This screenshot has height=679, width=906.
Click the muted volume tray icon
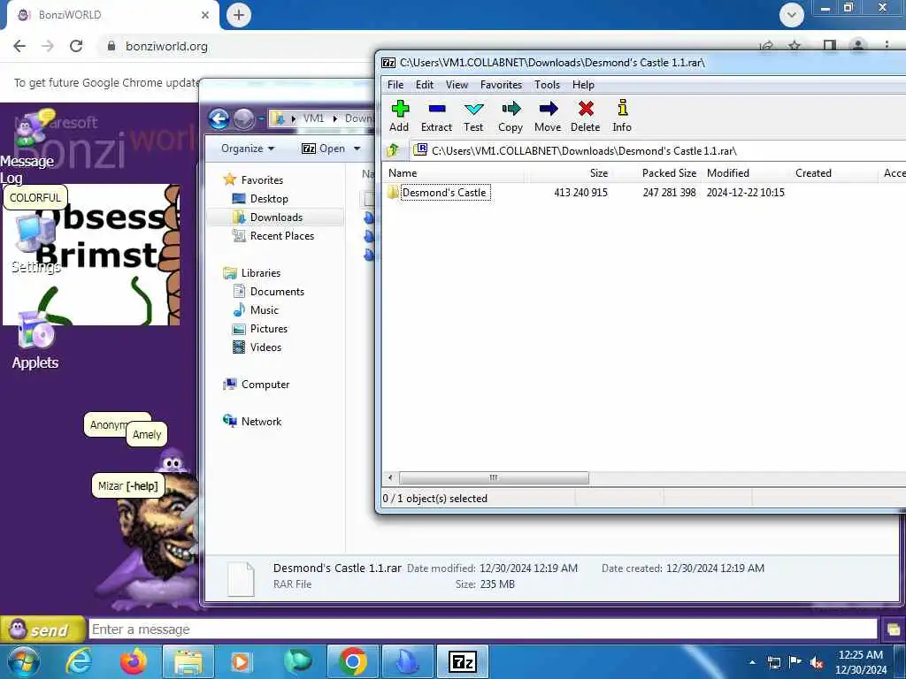point(817,662)
